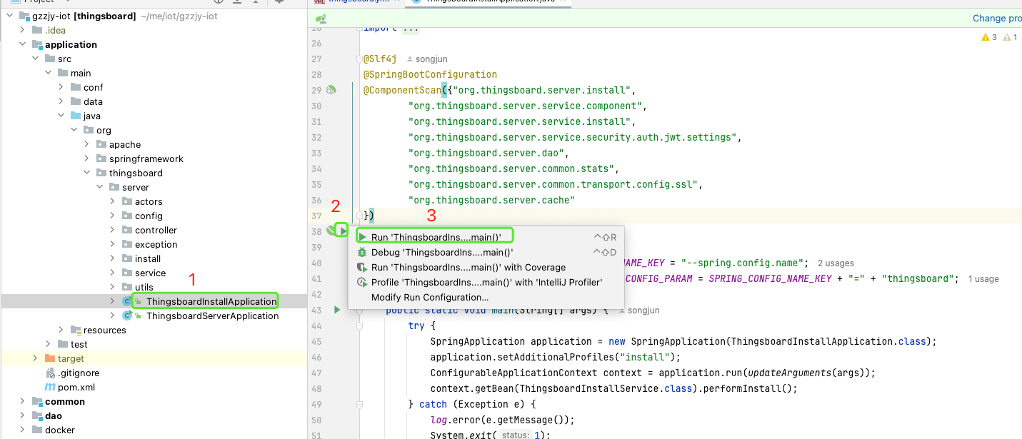Click the '2 usages' inlay hint
This screenshot has width=1022, height=439.
tap(836, 263)
